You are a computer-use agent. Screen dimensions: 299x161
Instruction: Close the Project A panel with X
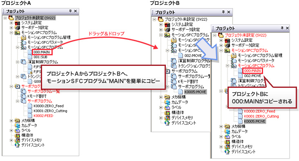(x=75, y=11)
